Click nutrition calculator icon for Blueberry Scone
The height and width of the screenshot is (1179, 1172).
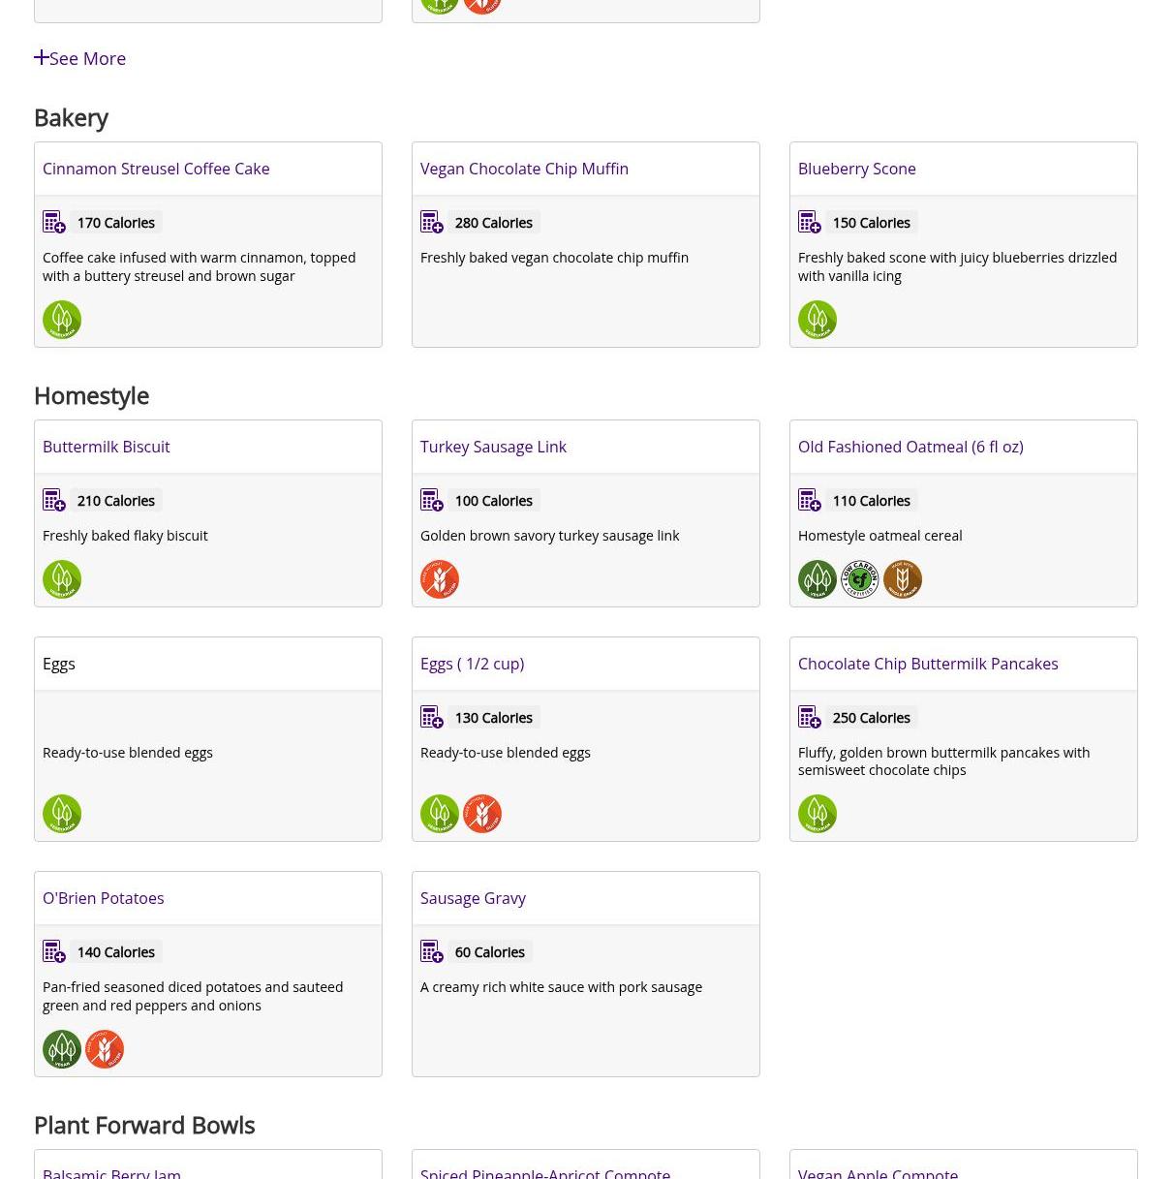coord(810,222)
